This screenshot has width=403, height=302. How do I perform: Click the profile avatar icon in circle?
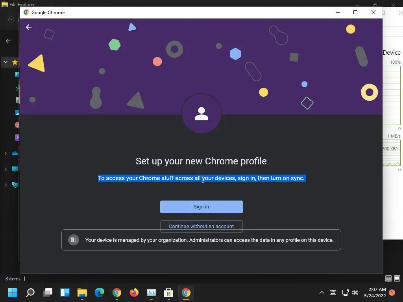coord(201,114)
